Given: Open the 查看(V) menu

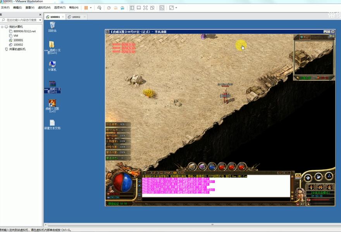Looking at the screenshot, I should click(x=30, y=8).
